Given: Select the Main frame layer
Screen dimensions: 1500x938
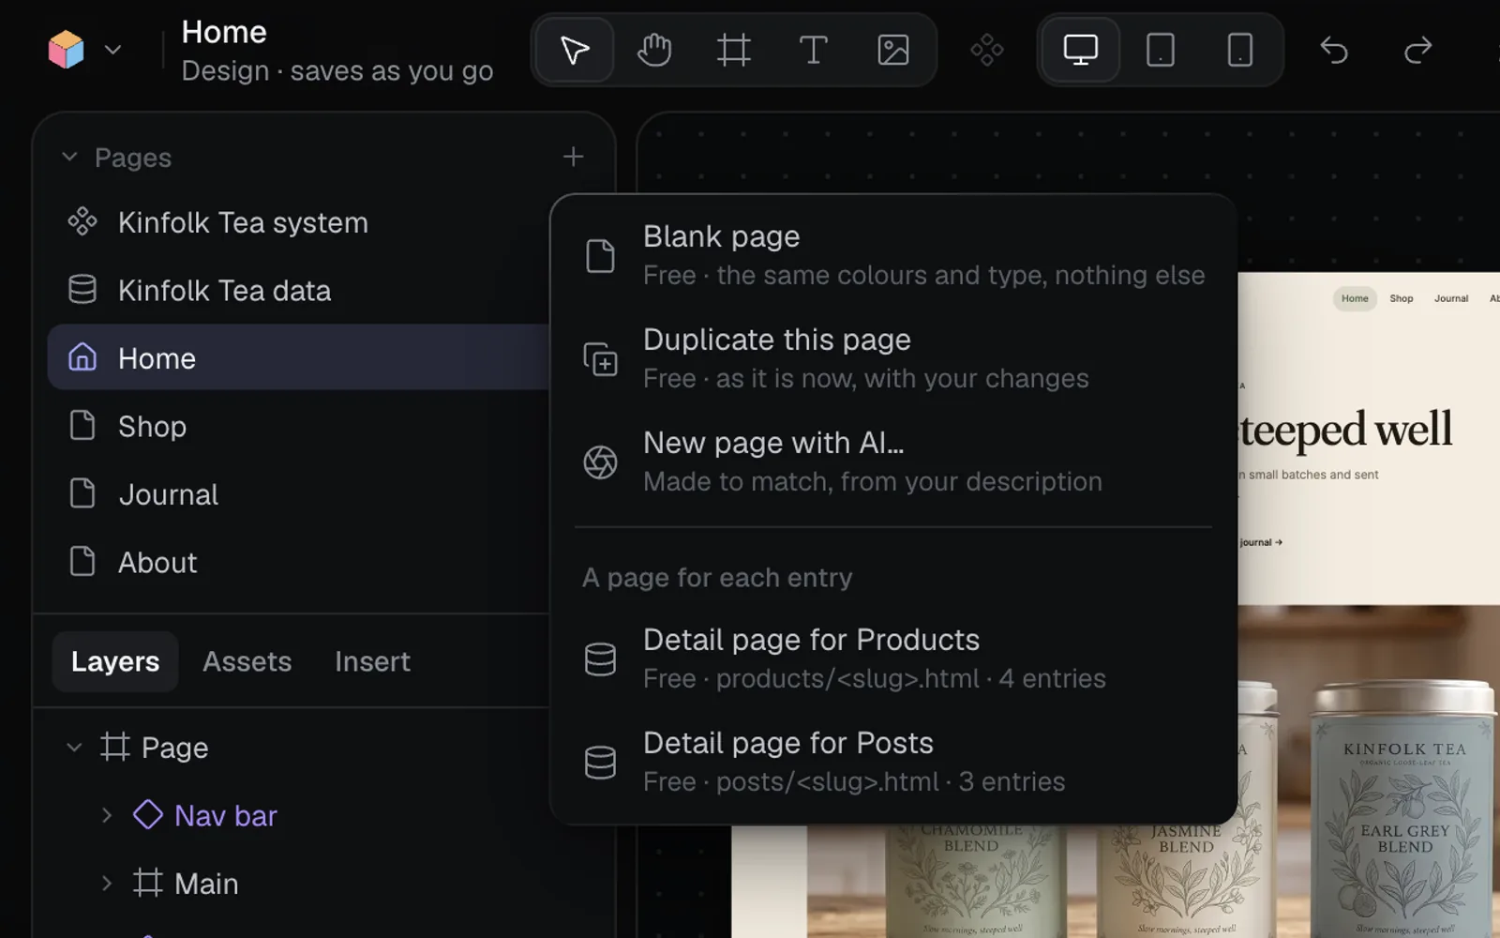Looking at the screenshot, I should (x=206, y=884).
